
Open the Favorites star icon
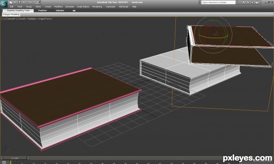[253, 2]
